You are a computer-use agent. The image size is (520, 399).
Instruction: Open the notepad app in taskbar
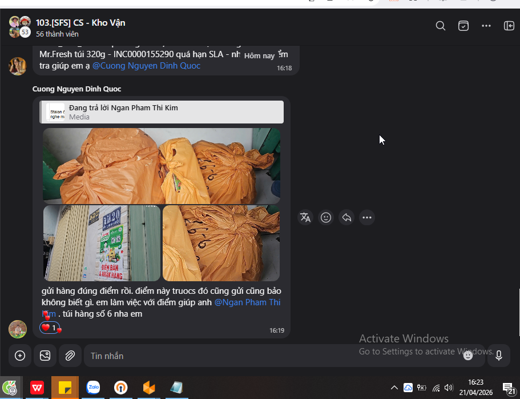point(177,388)
